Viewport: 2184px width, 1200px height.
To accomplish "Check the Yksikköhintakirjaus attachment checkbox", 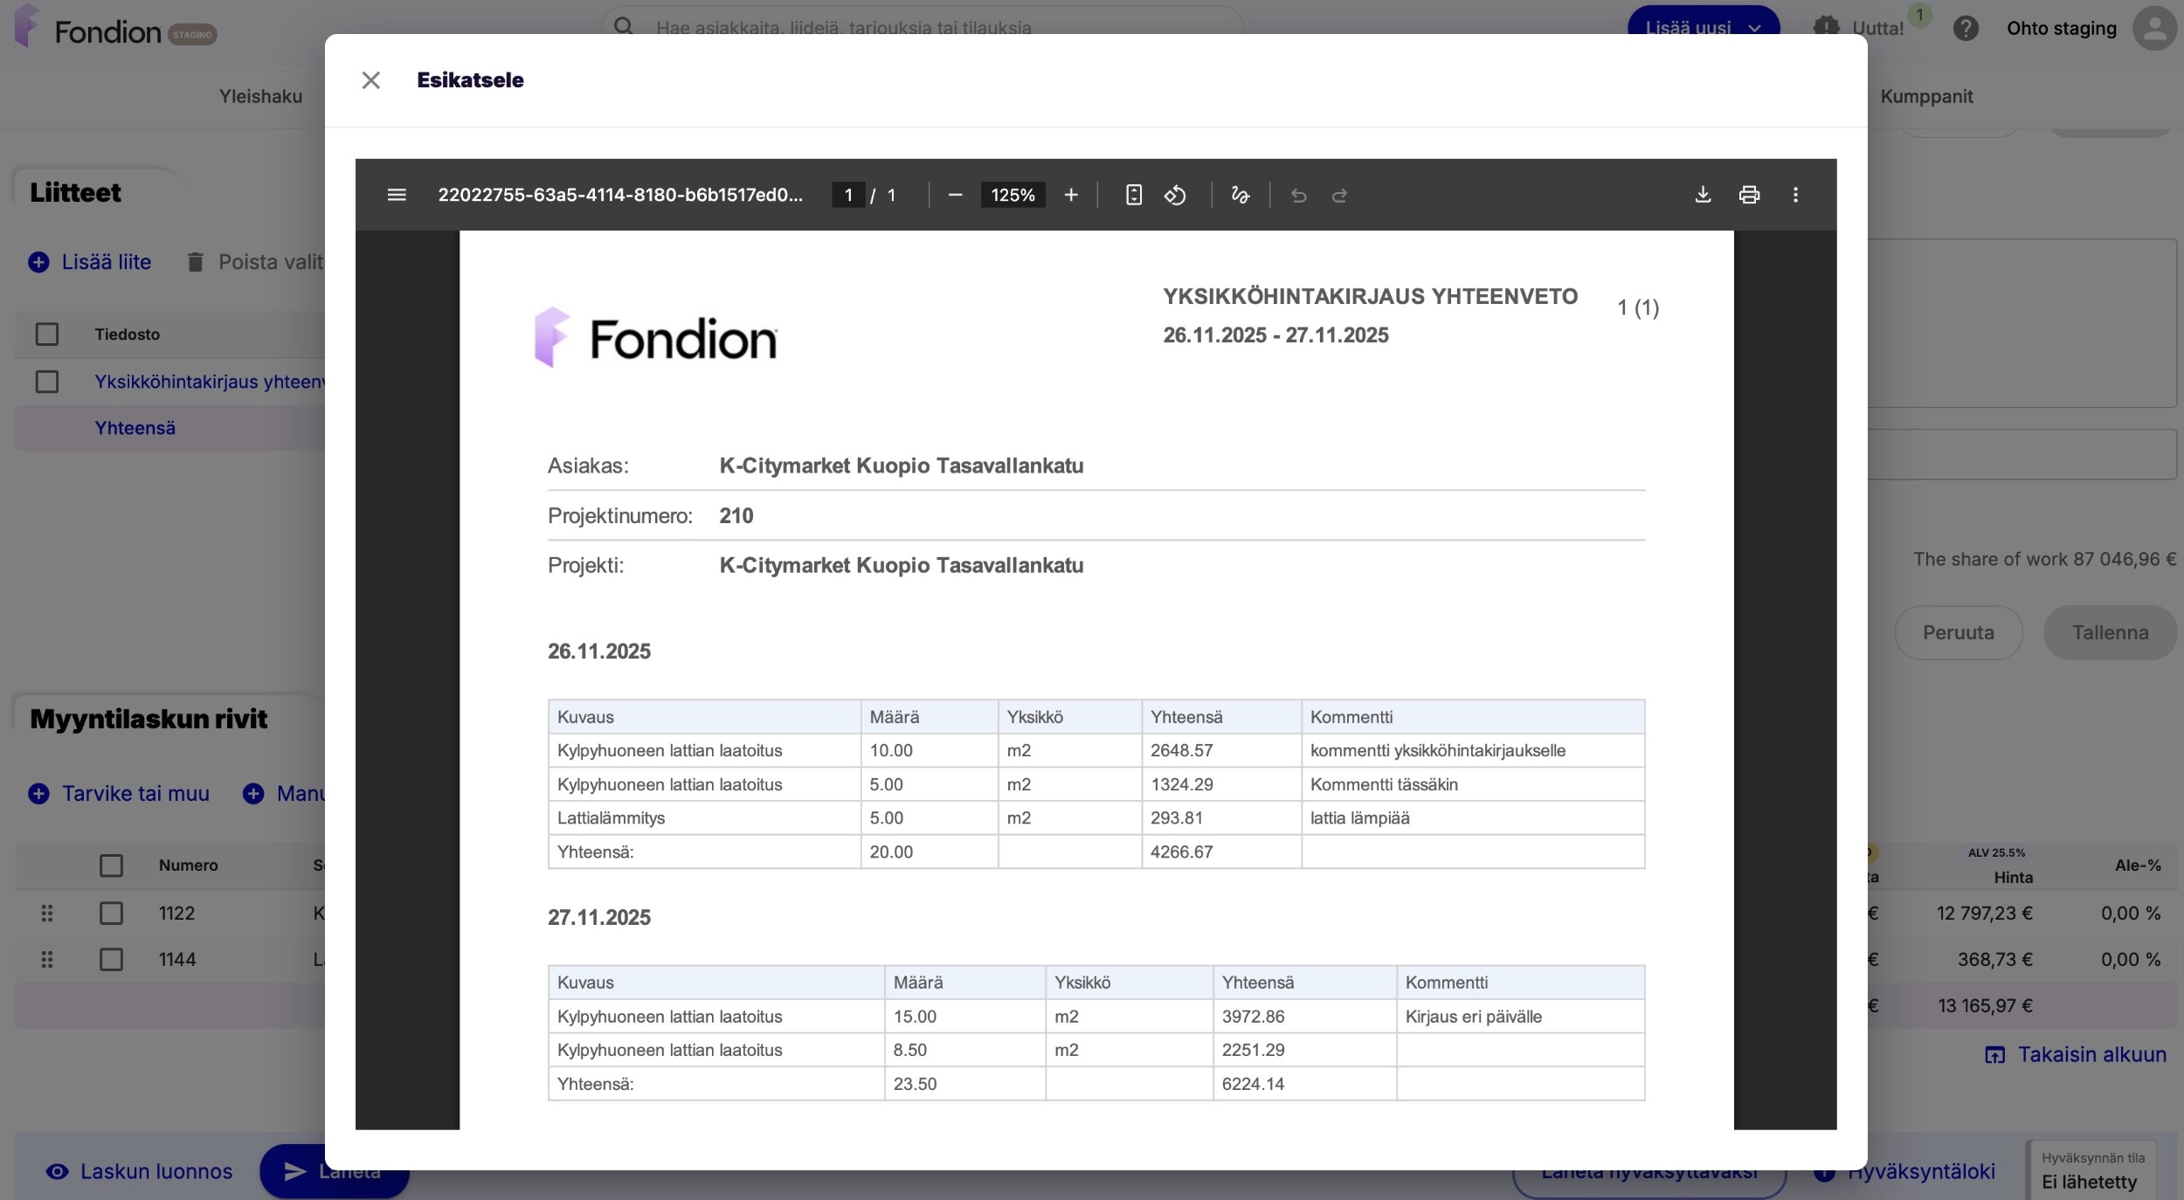I will click(47, 382).
